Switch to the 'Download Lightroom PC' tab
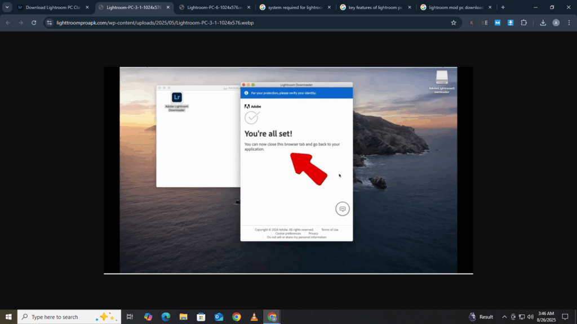The width and height of the screenshot is (577, 324). pyautogui.click(x=51, y=7)
